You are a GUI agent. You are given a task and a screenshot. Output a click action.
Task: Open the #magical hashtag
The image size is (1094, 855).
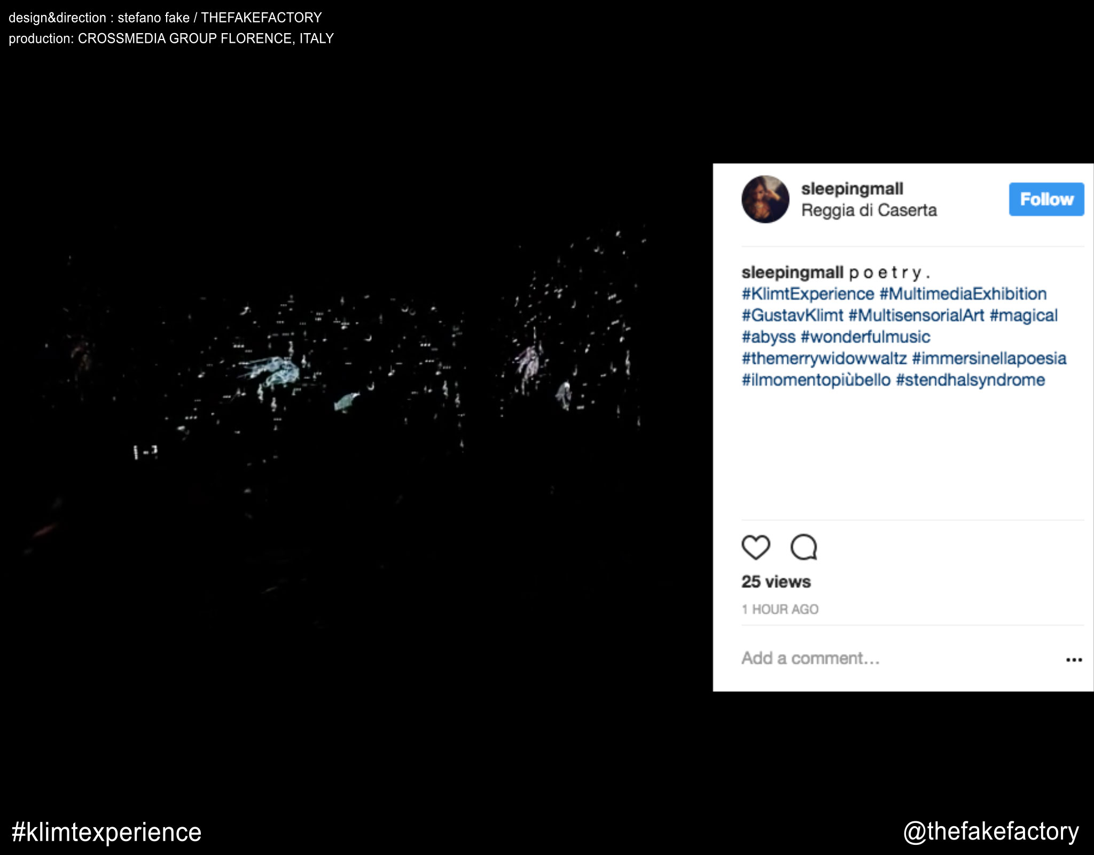(1023, 315)
